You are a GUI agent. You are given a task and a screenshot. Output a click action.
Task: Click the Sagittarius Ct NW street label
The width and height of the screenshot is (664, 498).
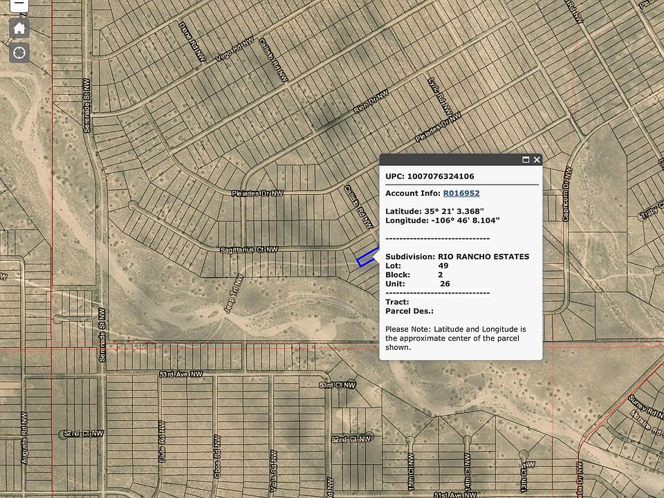click(x=248, y=249)
